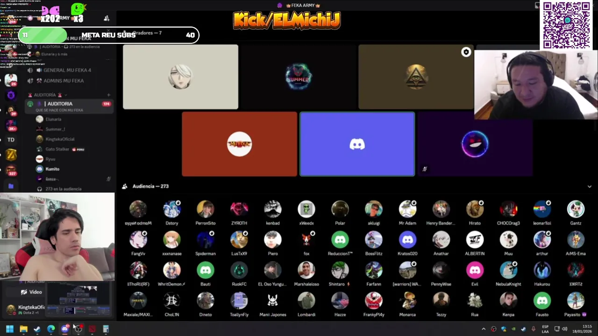Open server icon with 327 badge

tap(11, 170)
